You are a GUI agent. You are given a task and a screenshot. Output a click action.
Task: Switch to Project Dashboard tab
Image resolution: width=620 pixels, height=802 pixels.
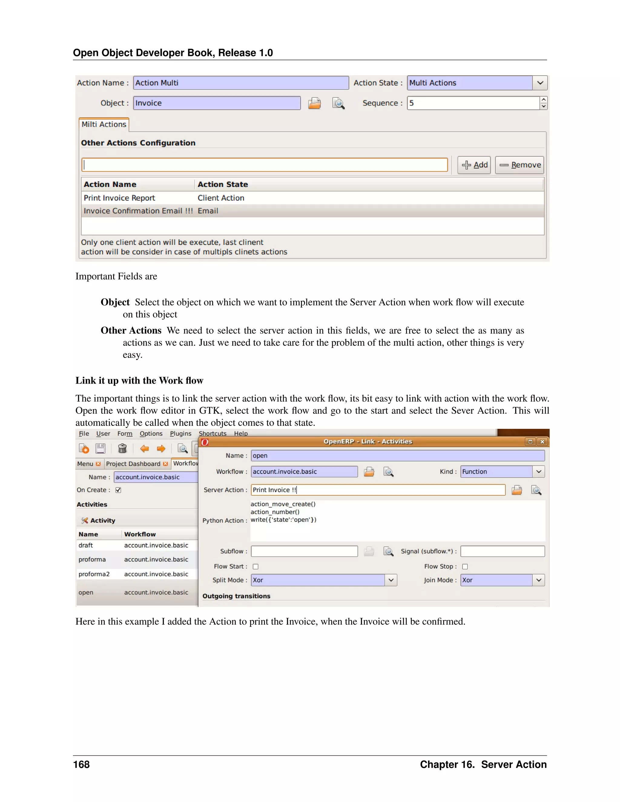(133, 464)
